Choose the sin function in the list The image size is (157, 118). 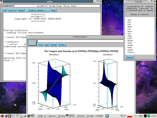point(129,29)
